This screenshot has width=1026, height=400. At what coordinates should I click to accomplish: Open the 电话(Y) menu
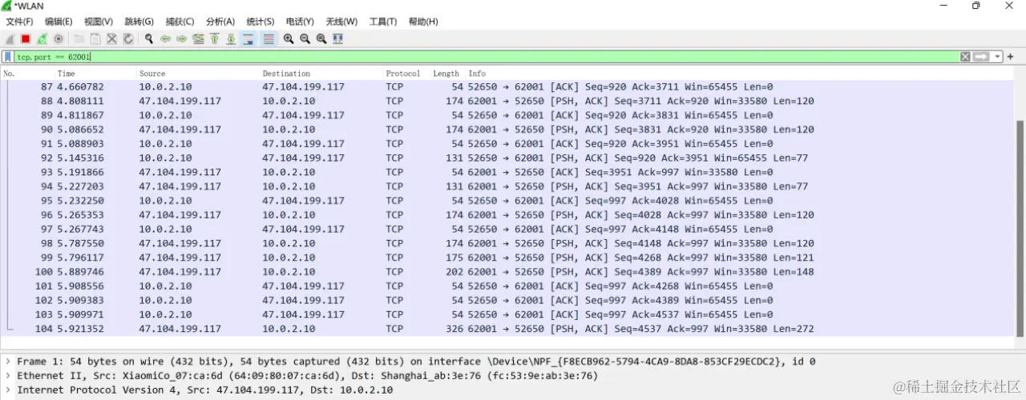(301, 22)
